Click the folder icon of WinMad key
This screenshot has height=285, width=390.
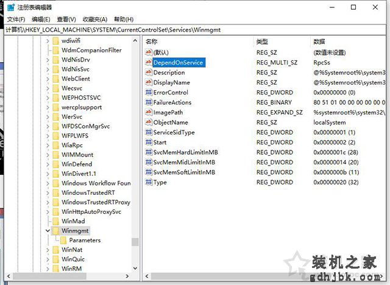click(55, 221)
